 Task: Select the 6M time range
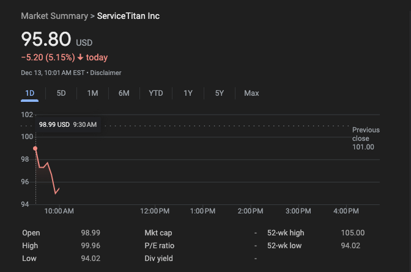pyautogui.click(x=124, y=93)
